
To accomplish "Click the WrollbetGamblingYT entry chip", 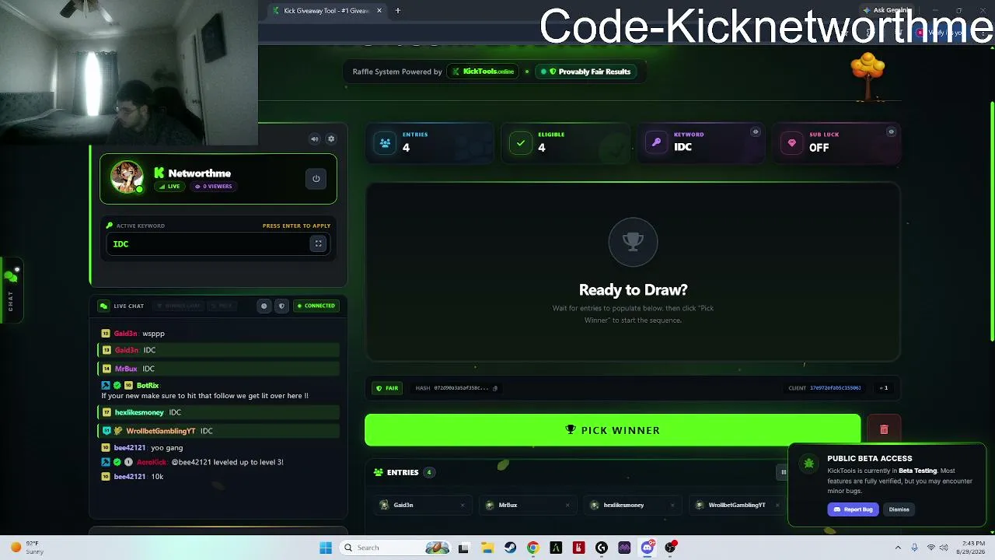I will click(x=736, y=506).
